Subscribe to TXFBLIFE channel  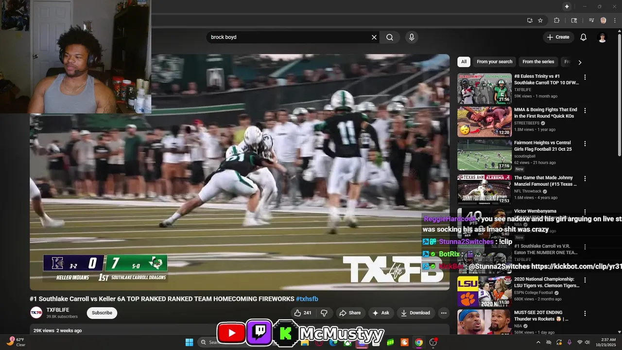(x=102, y=313)
